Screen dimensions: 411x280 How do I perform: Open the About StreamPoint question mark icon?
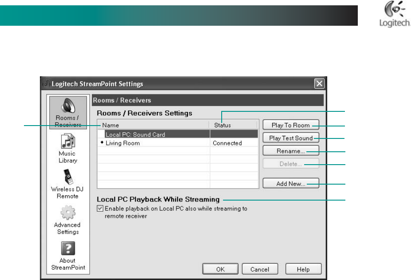coord(68,248)
